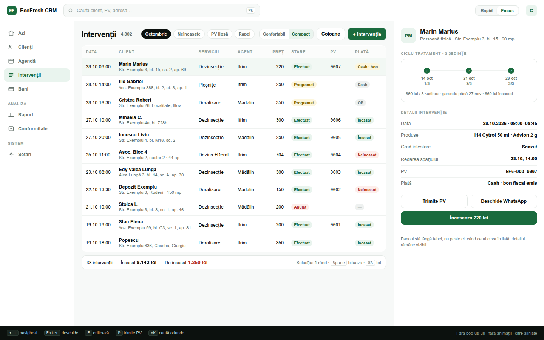Open the Octombrie month filter
544x340 pixels.
pos(156,34)
